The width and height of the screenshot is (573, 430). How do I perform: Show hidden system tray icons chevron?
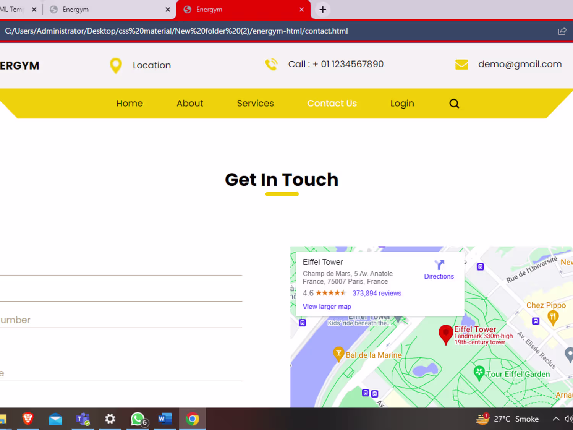tap(556, 419)
